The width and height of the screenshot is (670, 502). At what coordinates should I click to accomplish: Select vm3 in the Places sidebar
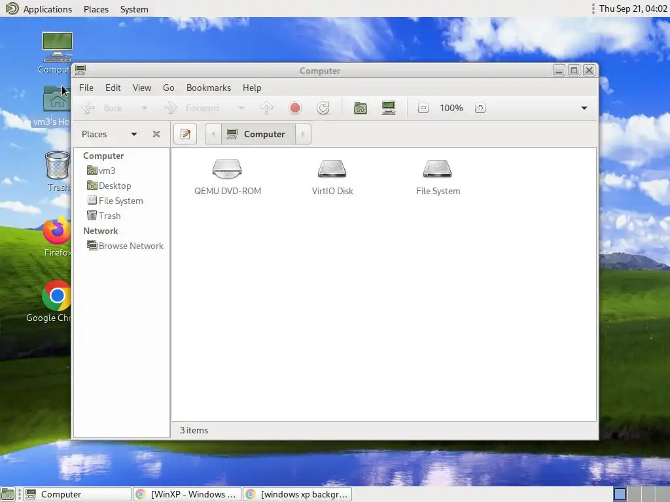[x=101, y=171]
